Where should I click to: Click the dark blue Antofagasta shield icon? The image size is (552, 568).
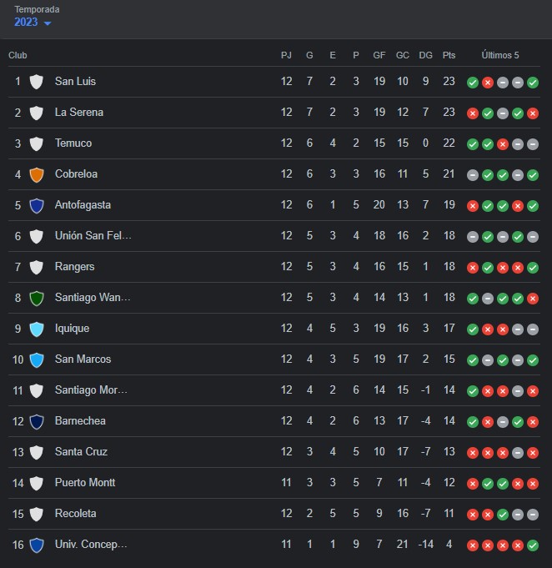[x=37, y=205]
